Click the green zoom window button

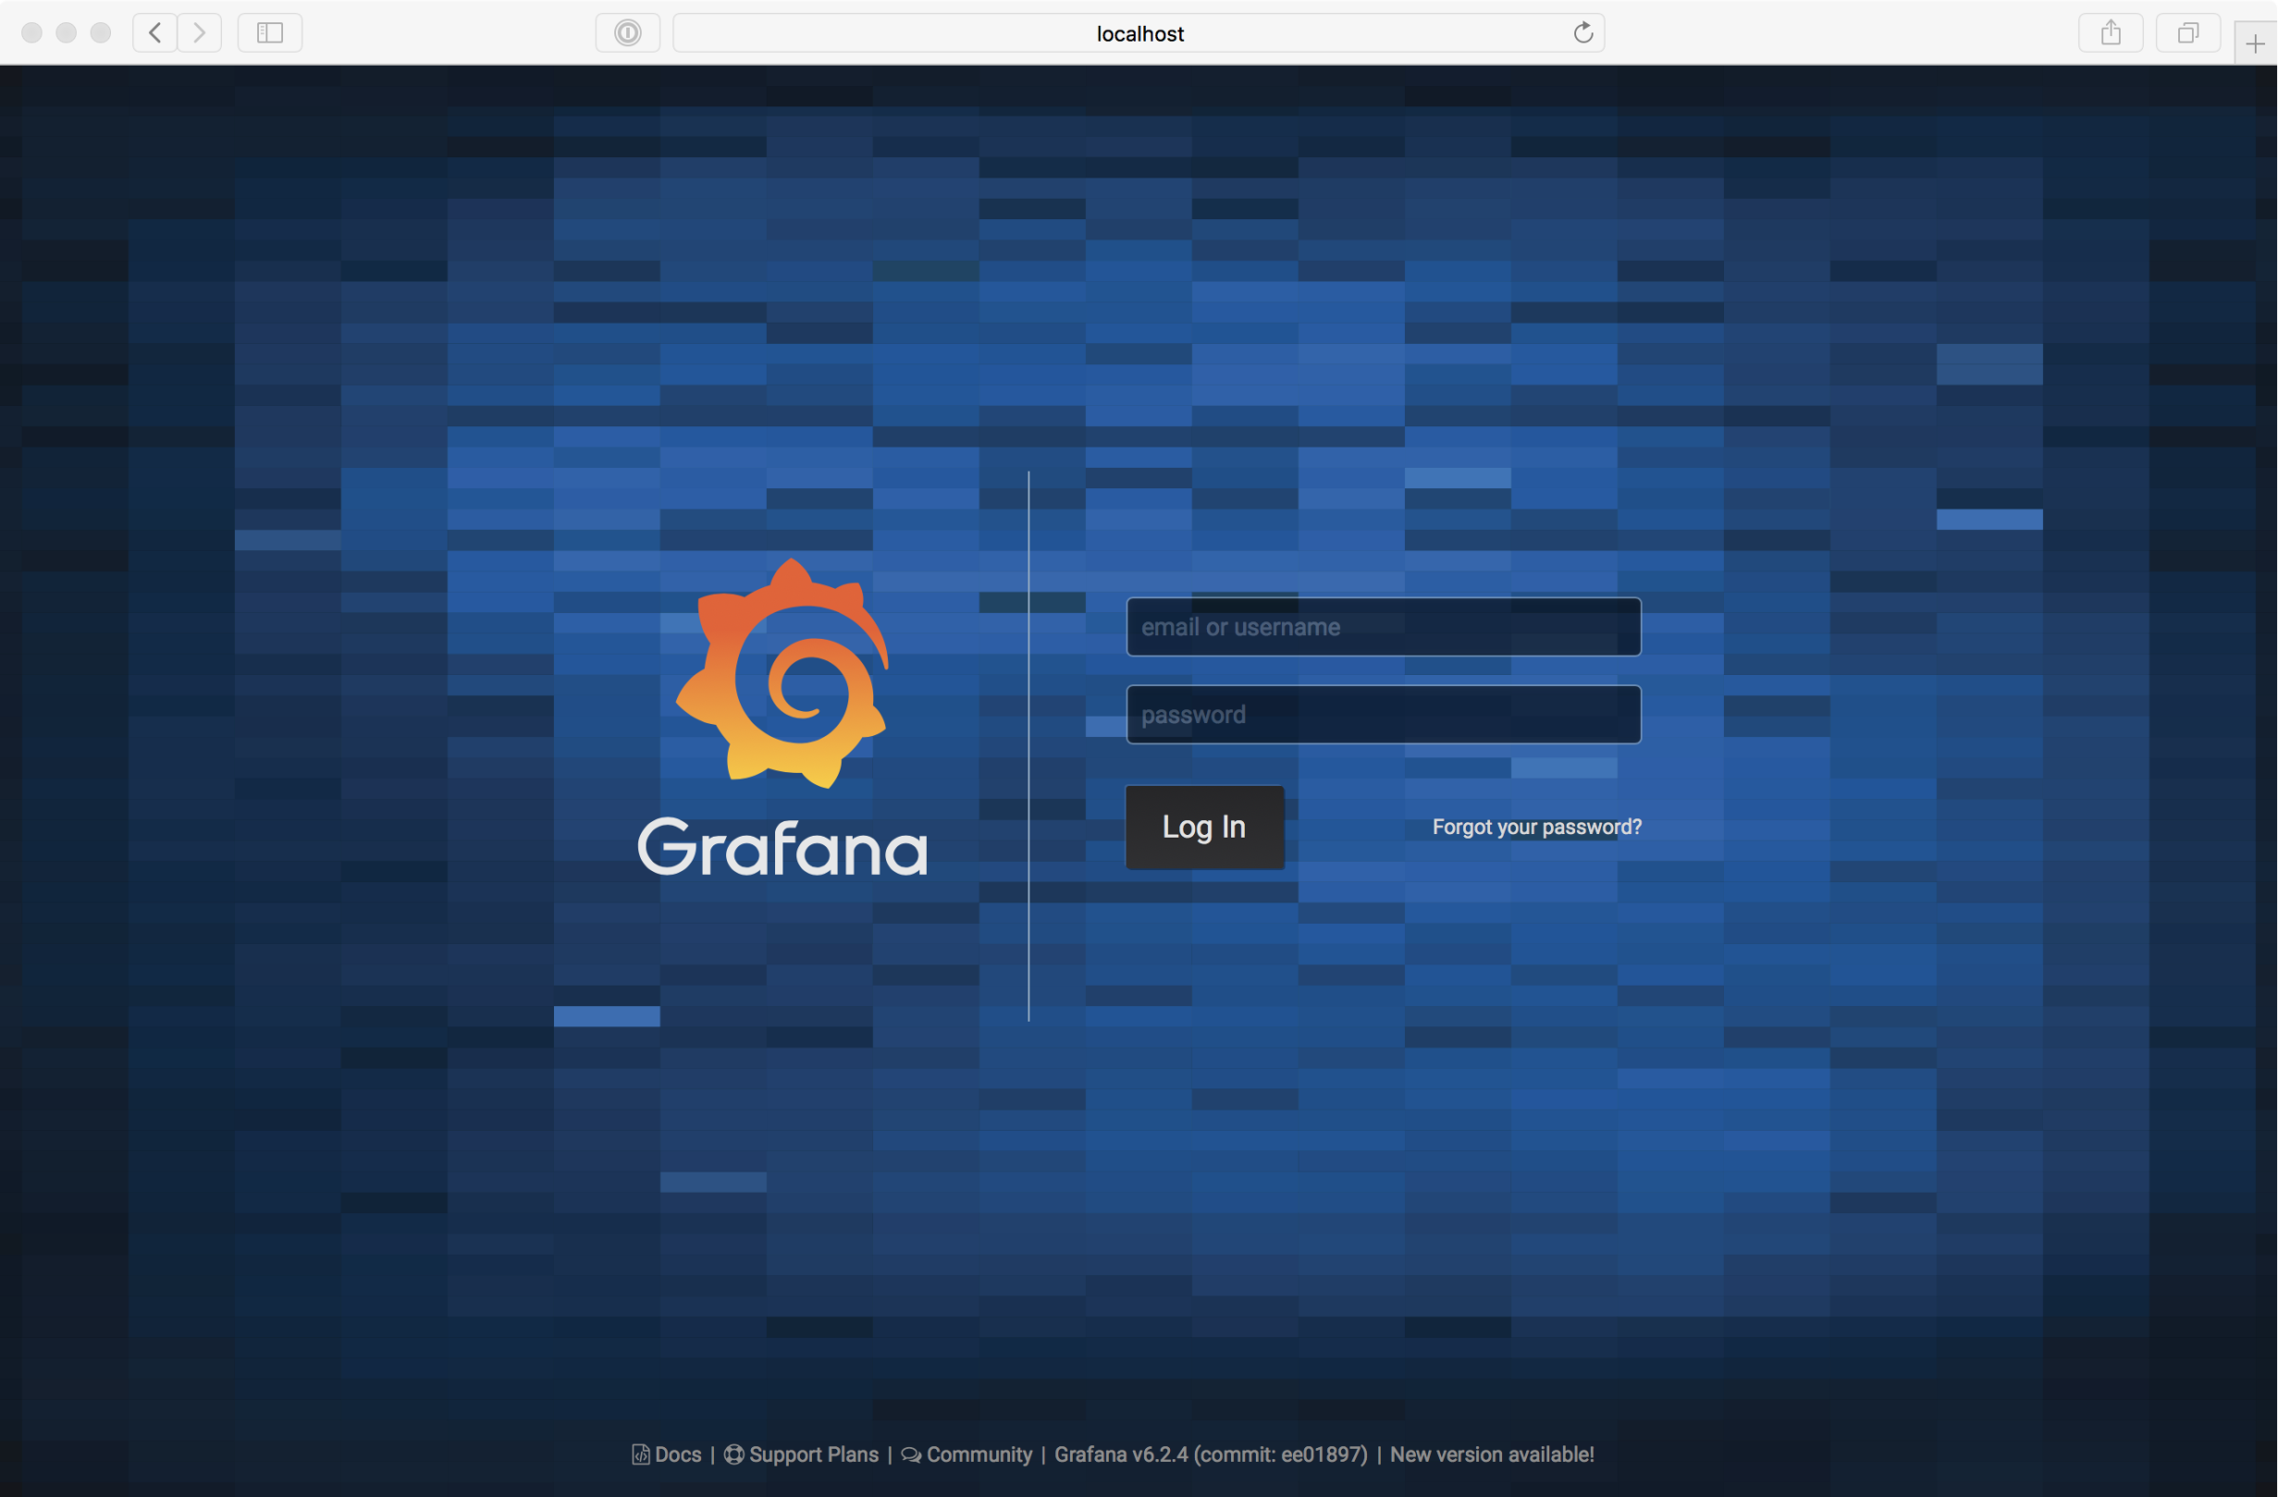click(x=101, y=32)
